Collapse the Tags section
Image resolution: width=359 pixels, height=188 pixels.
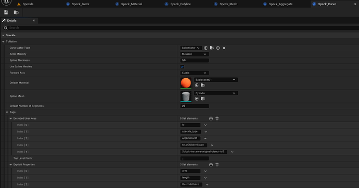7,112
